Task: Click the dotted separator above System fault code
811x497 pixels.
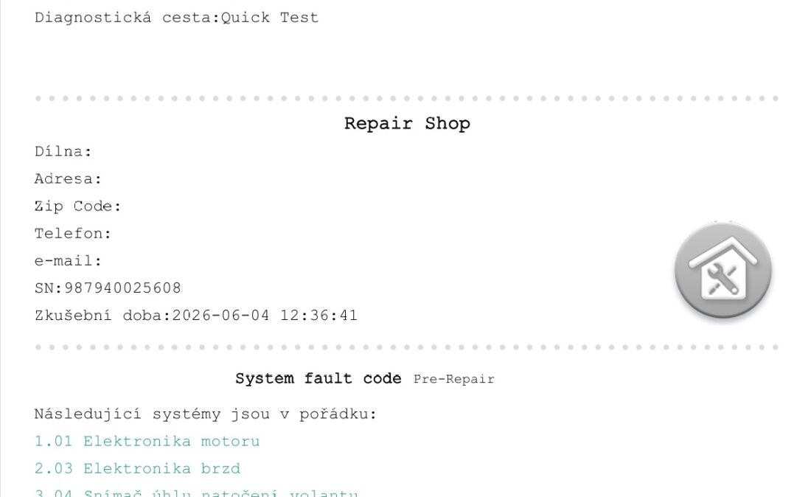Action: click(406, 347)
